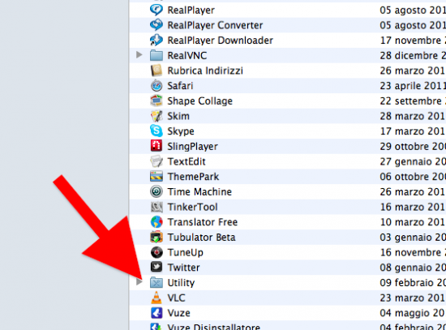Select the "RealPlayer Converter" name
The height and width of the screenshot is (330, 446).
click(215, 25)
